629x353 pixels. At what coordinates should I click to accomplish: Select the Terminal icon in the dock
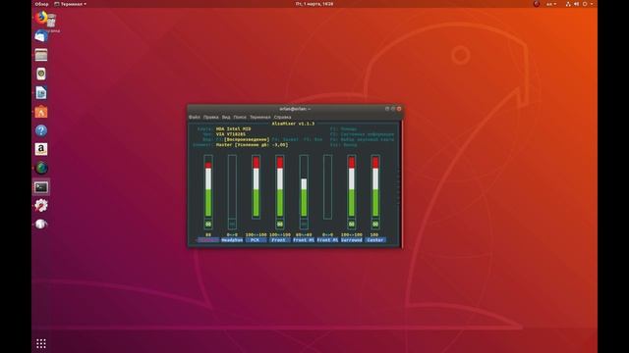point(41,187)
